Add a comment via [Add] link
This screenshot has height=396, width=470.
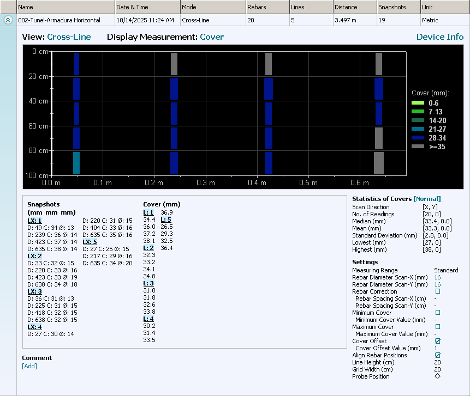29,366
